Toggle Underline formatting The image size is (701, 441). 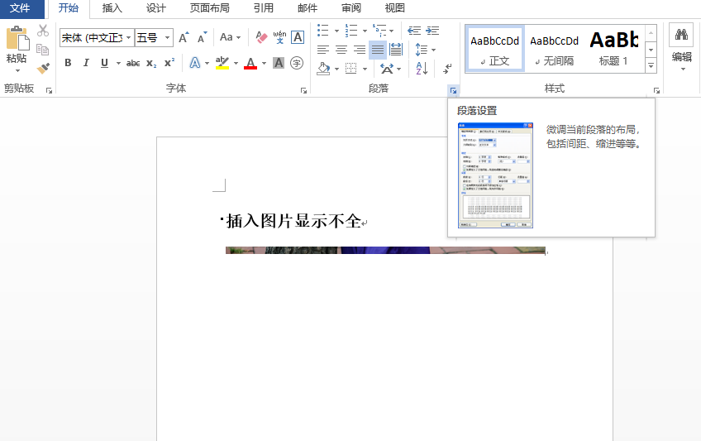pos(105,63)
